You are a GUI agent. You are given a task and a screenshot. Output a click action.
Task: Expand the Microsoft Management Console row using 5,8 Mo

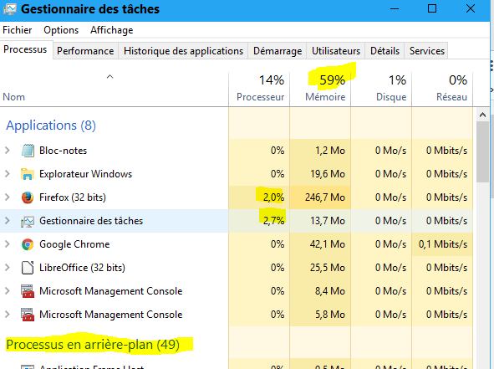(8, 315)
